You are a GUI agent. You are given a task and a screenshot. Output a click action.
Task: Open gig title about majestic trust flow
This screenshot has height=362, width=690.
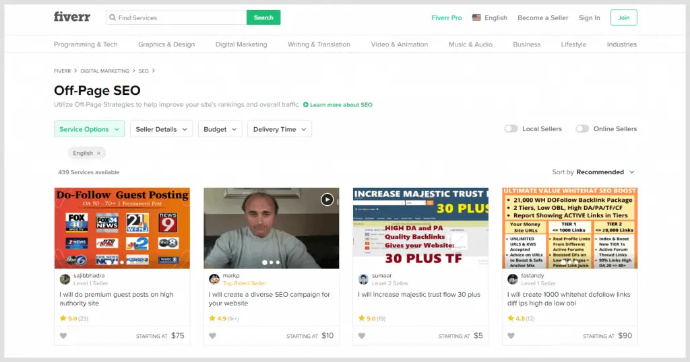click(419, 294)
